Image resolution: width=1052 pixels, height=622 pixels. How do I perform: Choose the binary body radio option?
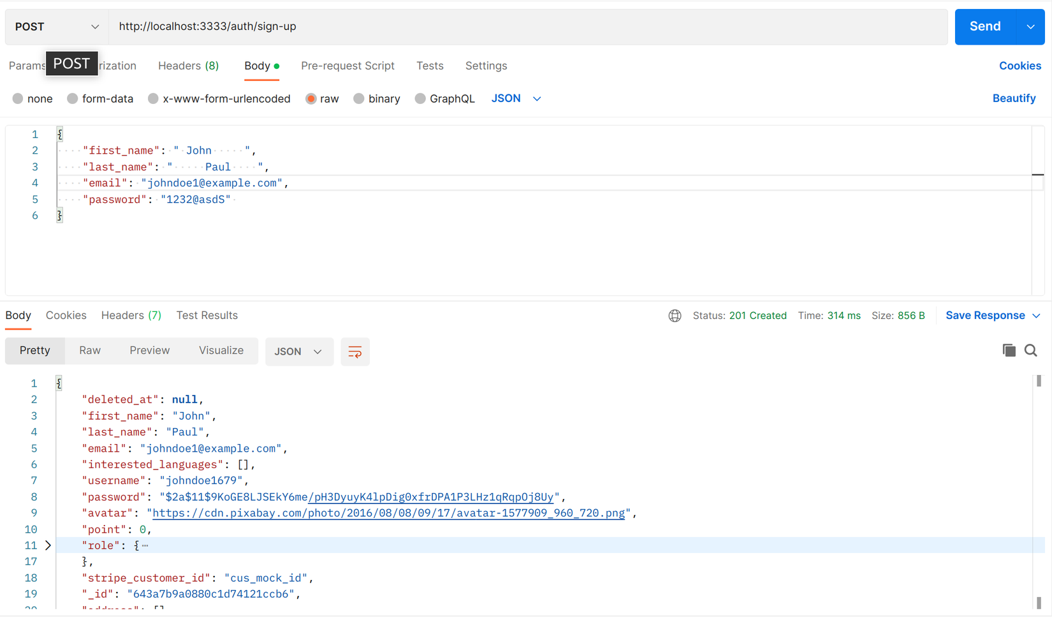tap(359, 99)
